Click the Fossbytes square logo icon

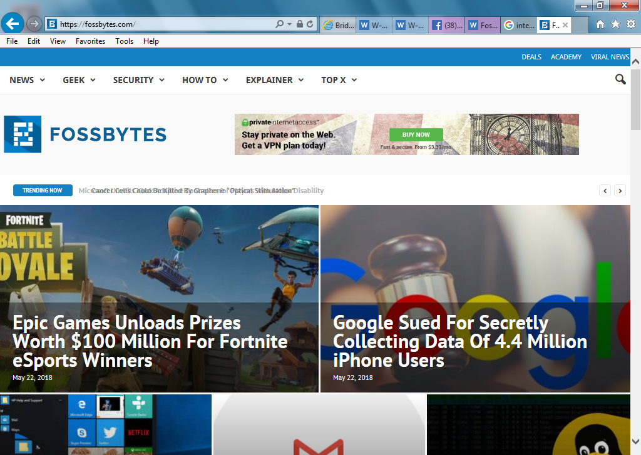click(x=23, y=134)
